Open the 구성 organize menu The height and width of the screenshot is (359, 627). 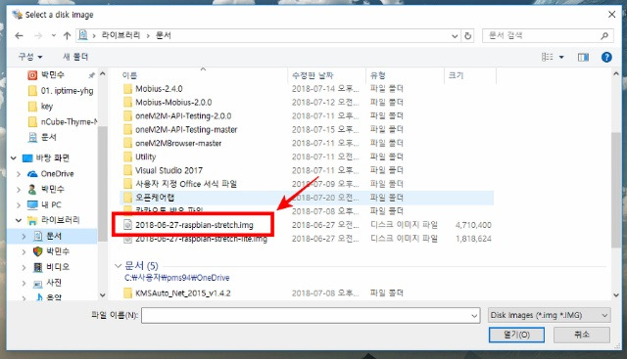click(30, 57)
